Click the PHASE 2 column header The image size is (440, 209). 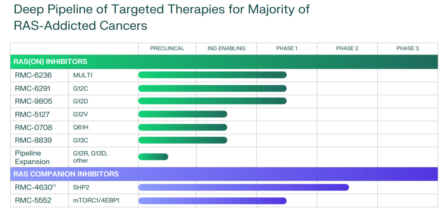(347, 48)
